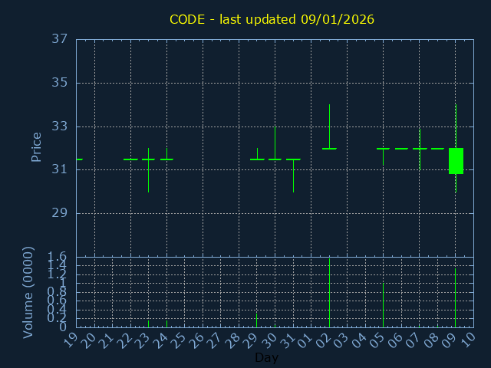Viewport: 491px width, 368px height.
Task: Click the candlestick on day 02 with tall wick
Action: (x=329, y=147)
